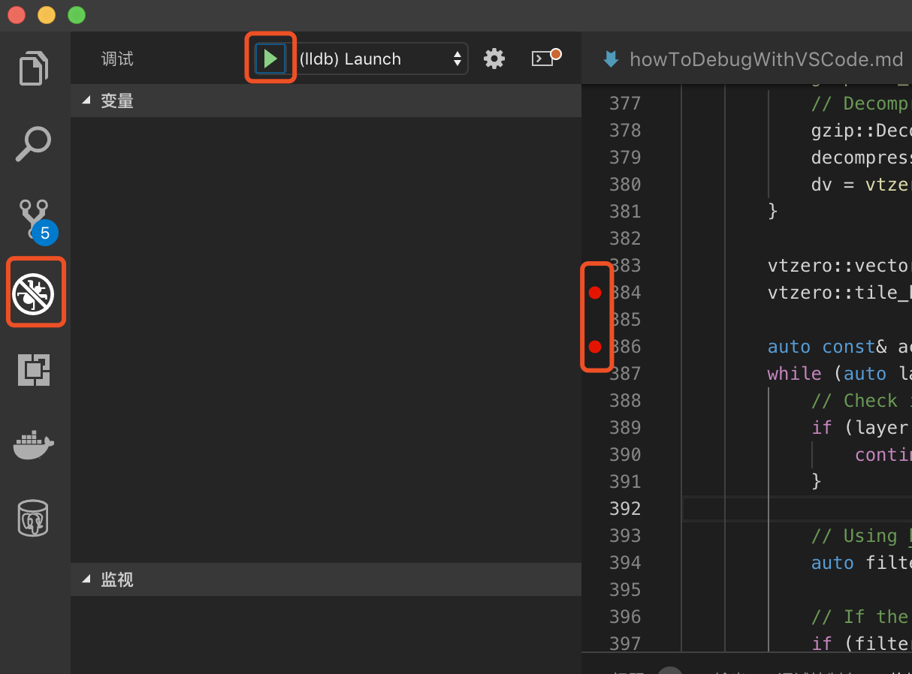Start debugging with the green play button
The height and width of the screenshot is (674, 912).
click(270, 58)
